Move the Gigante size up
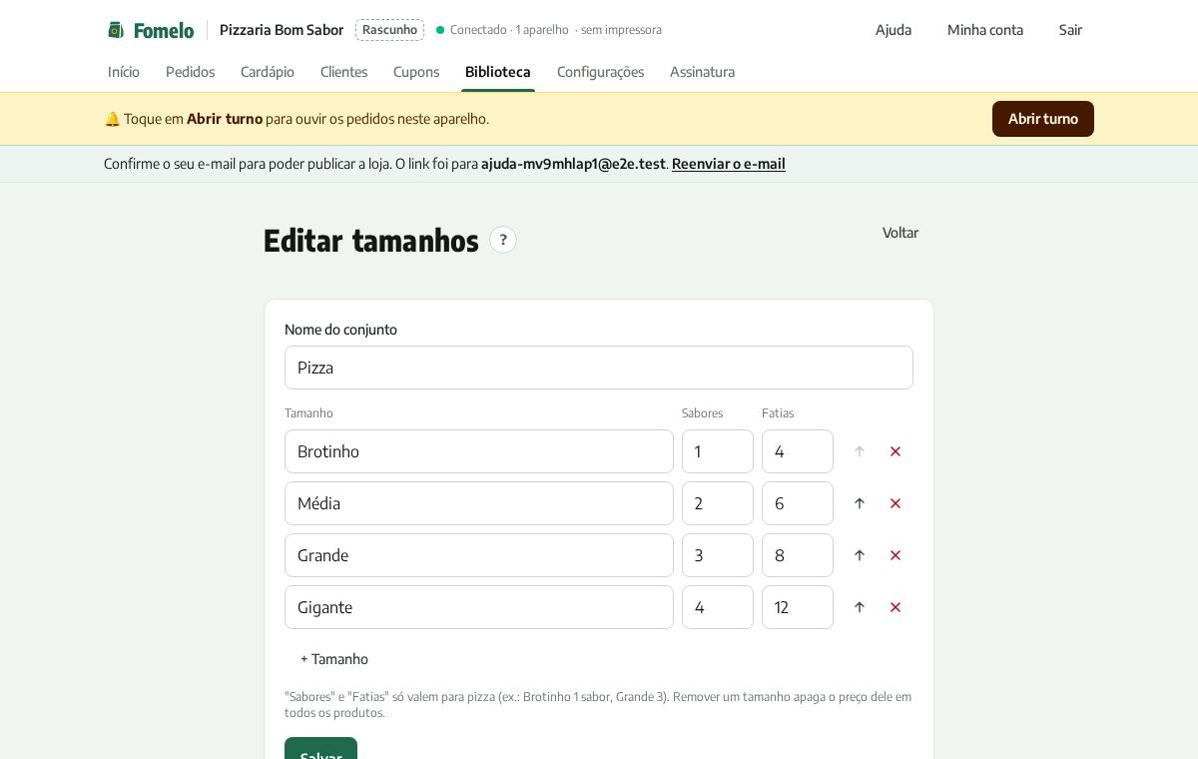This screenshot has width=1198, height=759. pyautogui.click(x=860, y=607)
